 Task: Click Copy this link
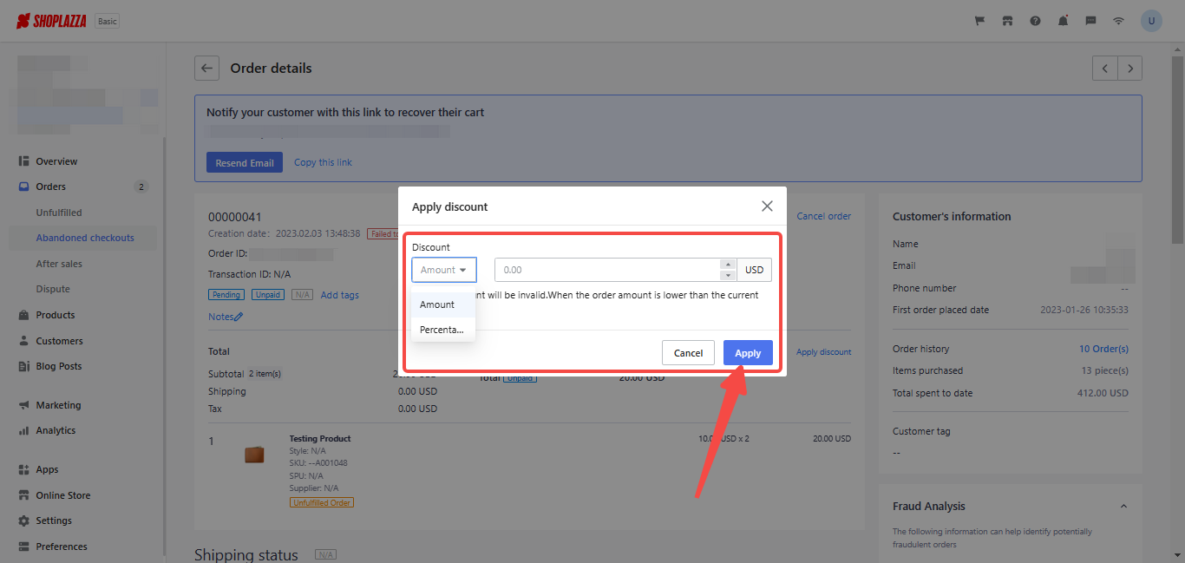pos(323,162)
